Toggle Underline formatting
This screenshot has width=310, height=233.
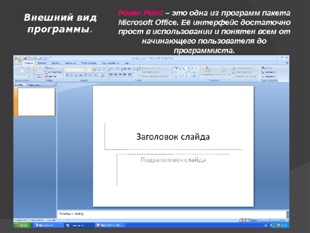[76, 75]
